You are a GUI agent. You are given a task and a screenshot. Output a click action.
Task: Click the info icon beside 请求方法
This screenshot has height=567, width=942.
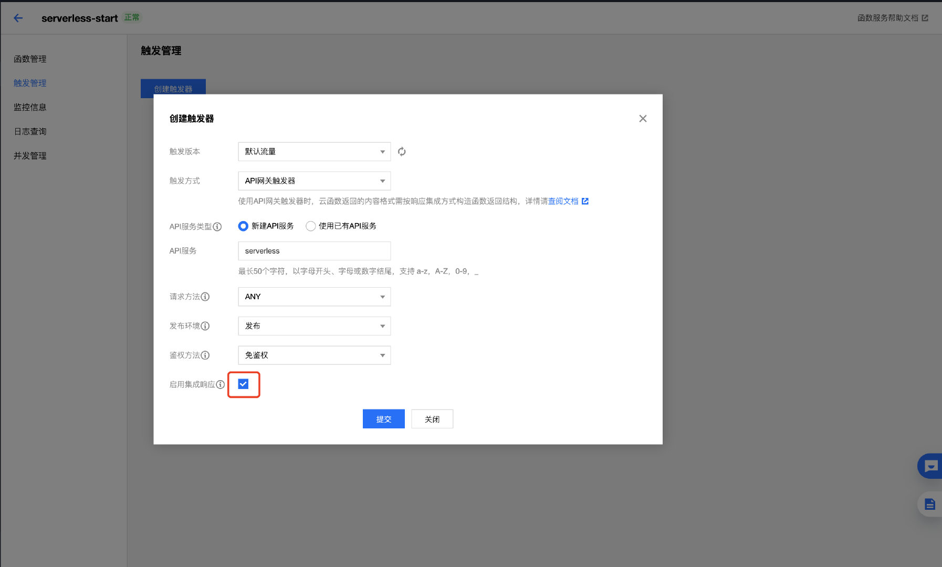coord(205,297)
